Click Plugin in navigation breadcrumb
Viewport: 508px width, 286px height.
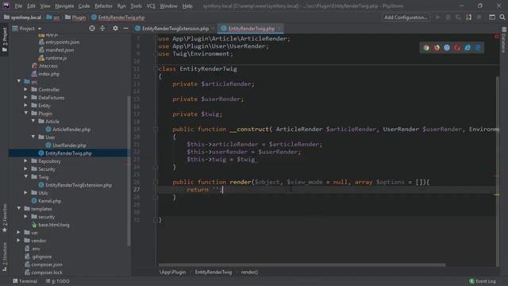(x=79, y=17)
